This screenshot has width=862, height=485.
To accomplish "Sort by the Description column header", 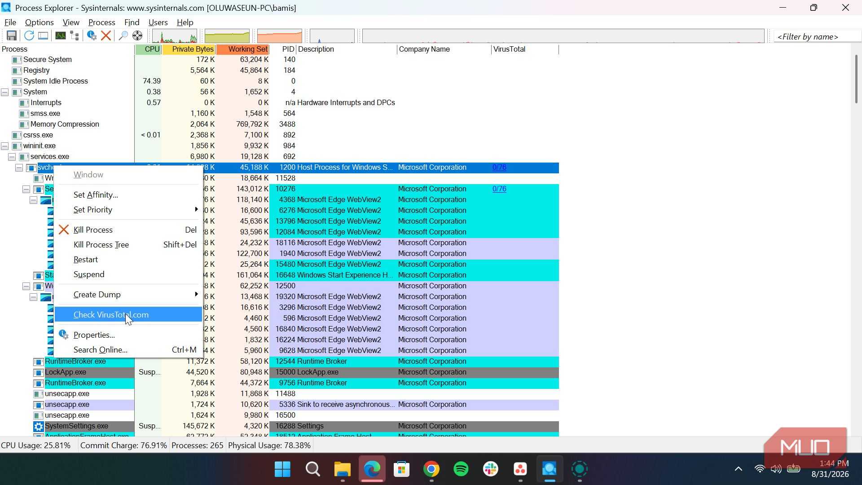I will point(347,49).
